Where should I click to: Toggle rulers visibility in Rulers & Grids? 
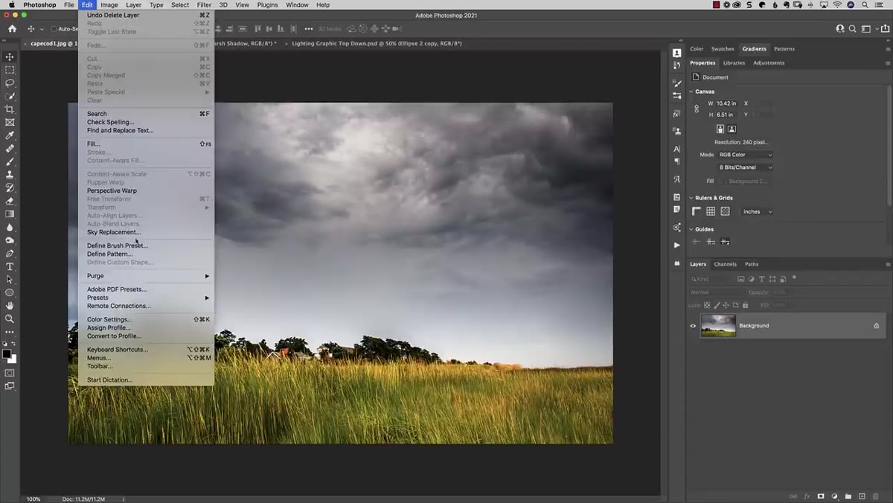[x=697, y=211]
